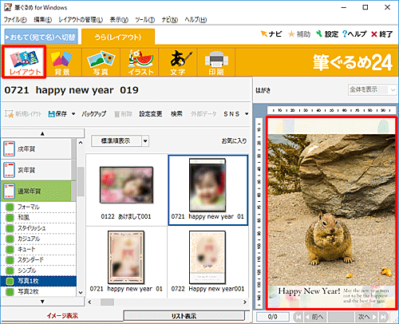Switch to リスト表示 view

coord(184,316)
